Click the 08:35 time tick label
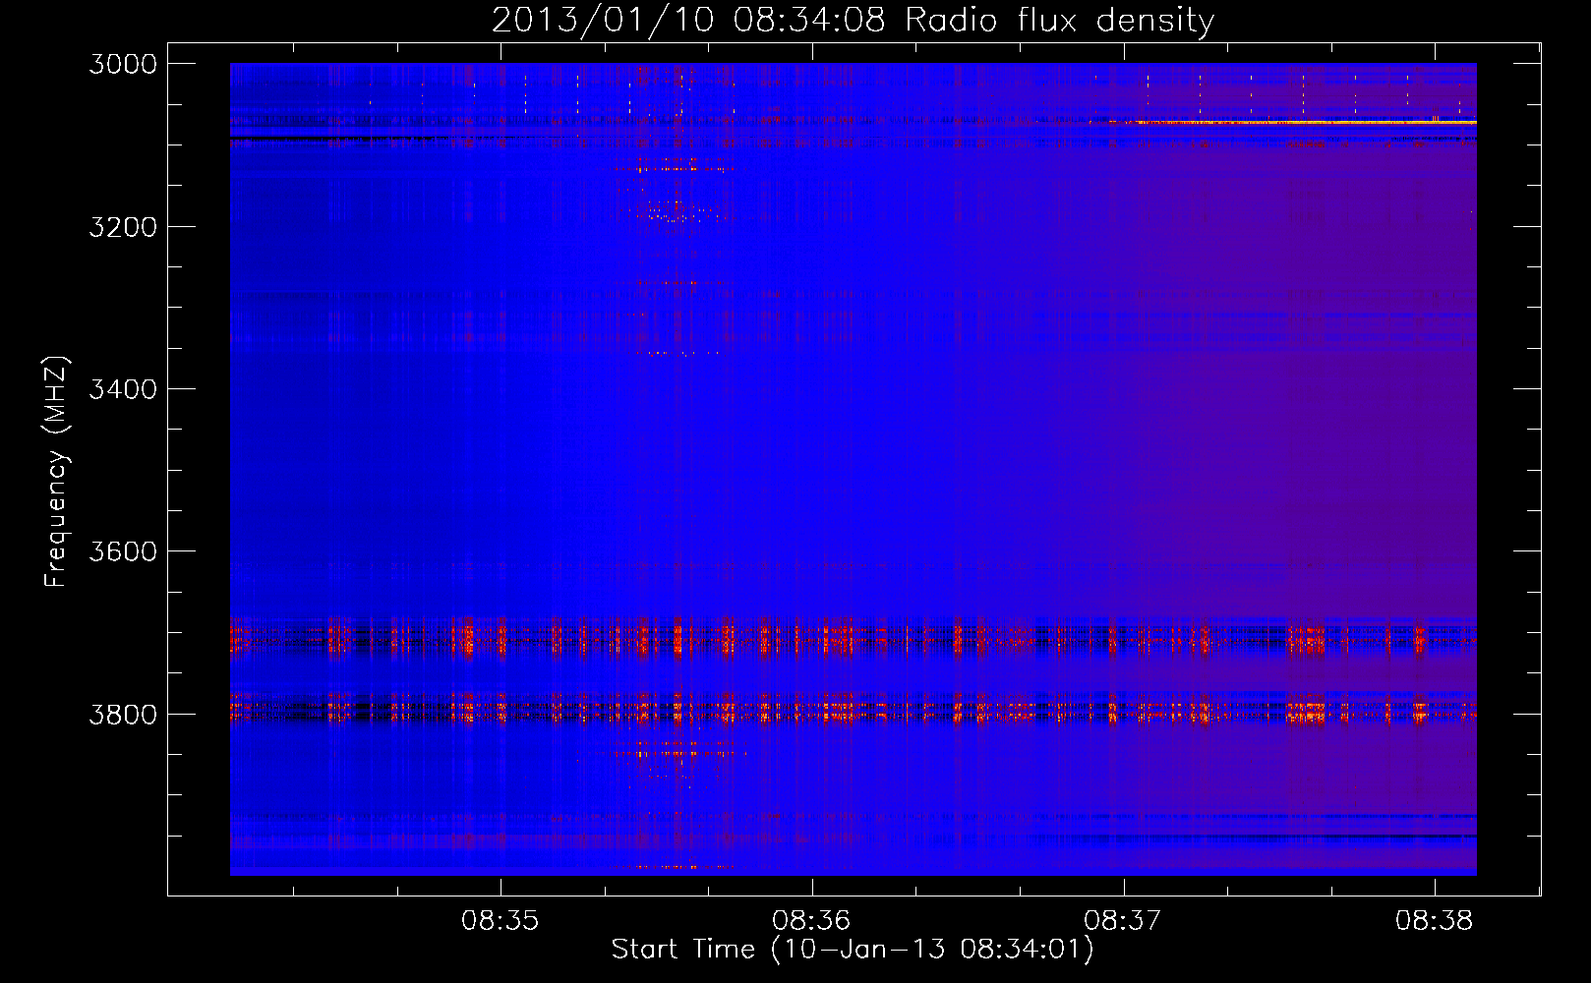 click(x=501, y=921)
